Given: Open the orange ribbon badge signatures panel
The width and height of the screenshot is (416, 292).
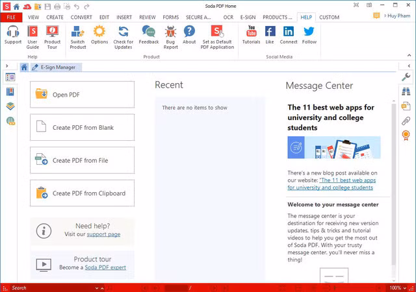Looking at the screenshot, I should point(406,135).
